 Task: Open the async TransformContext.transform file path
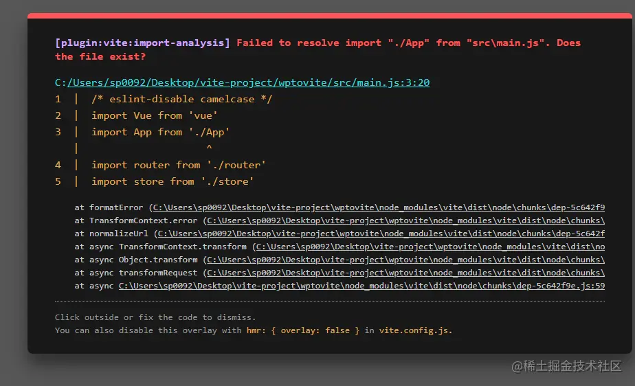pyautogui.click(x=430, y=247)
